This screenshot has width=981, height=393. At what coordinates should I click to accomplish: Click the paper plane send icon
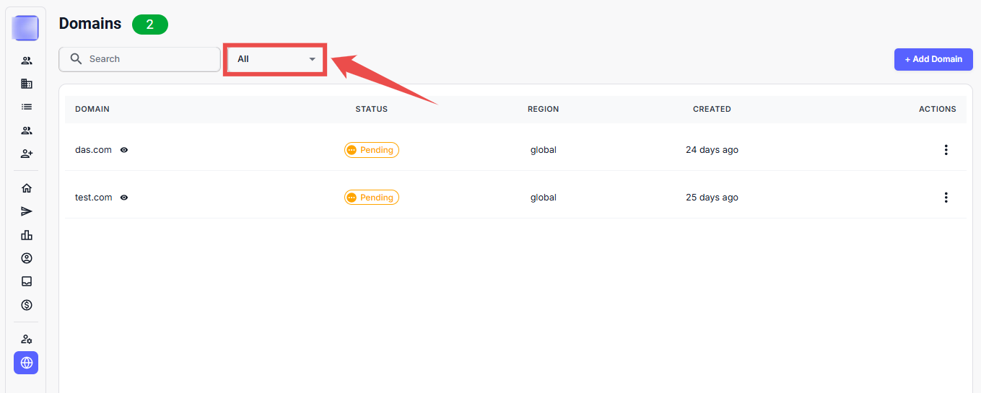[x=27, y=211]
